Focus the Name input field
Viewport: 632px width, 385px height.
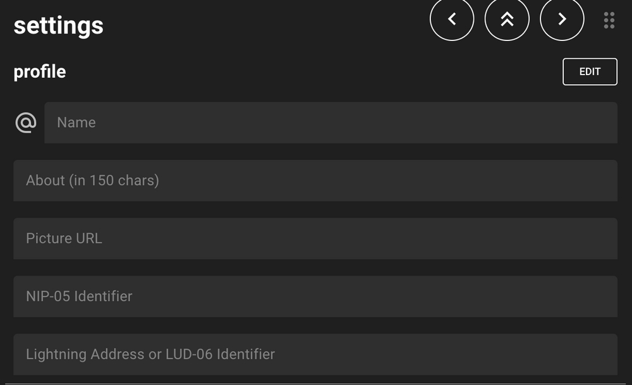[x=331, y=123]
